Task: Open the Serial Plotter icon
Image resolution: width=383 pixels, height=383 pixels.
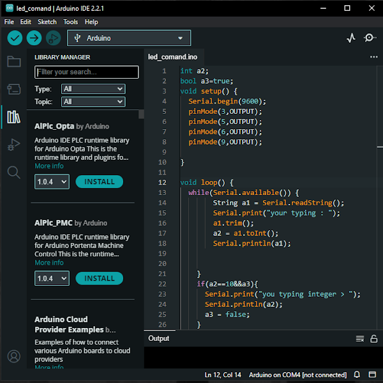Action: (351, 38)
